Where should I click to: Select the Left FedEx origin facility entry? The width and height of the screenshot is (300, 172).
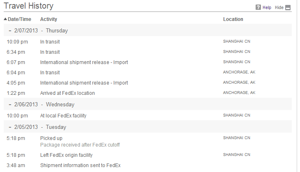pyautogui.click(x=67, y=155)
